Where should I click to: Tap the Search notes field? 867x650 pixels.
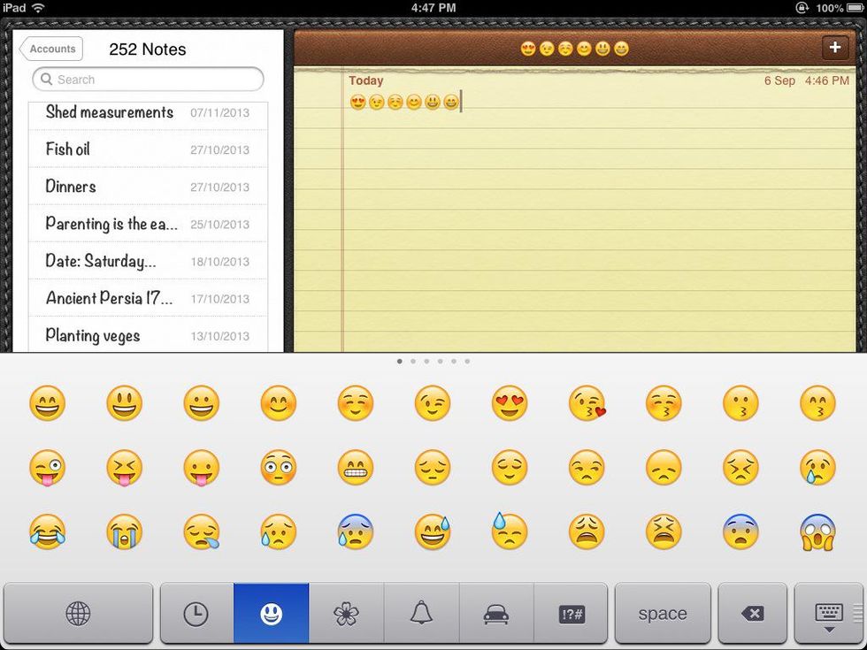point(147,80)
